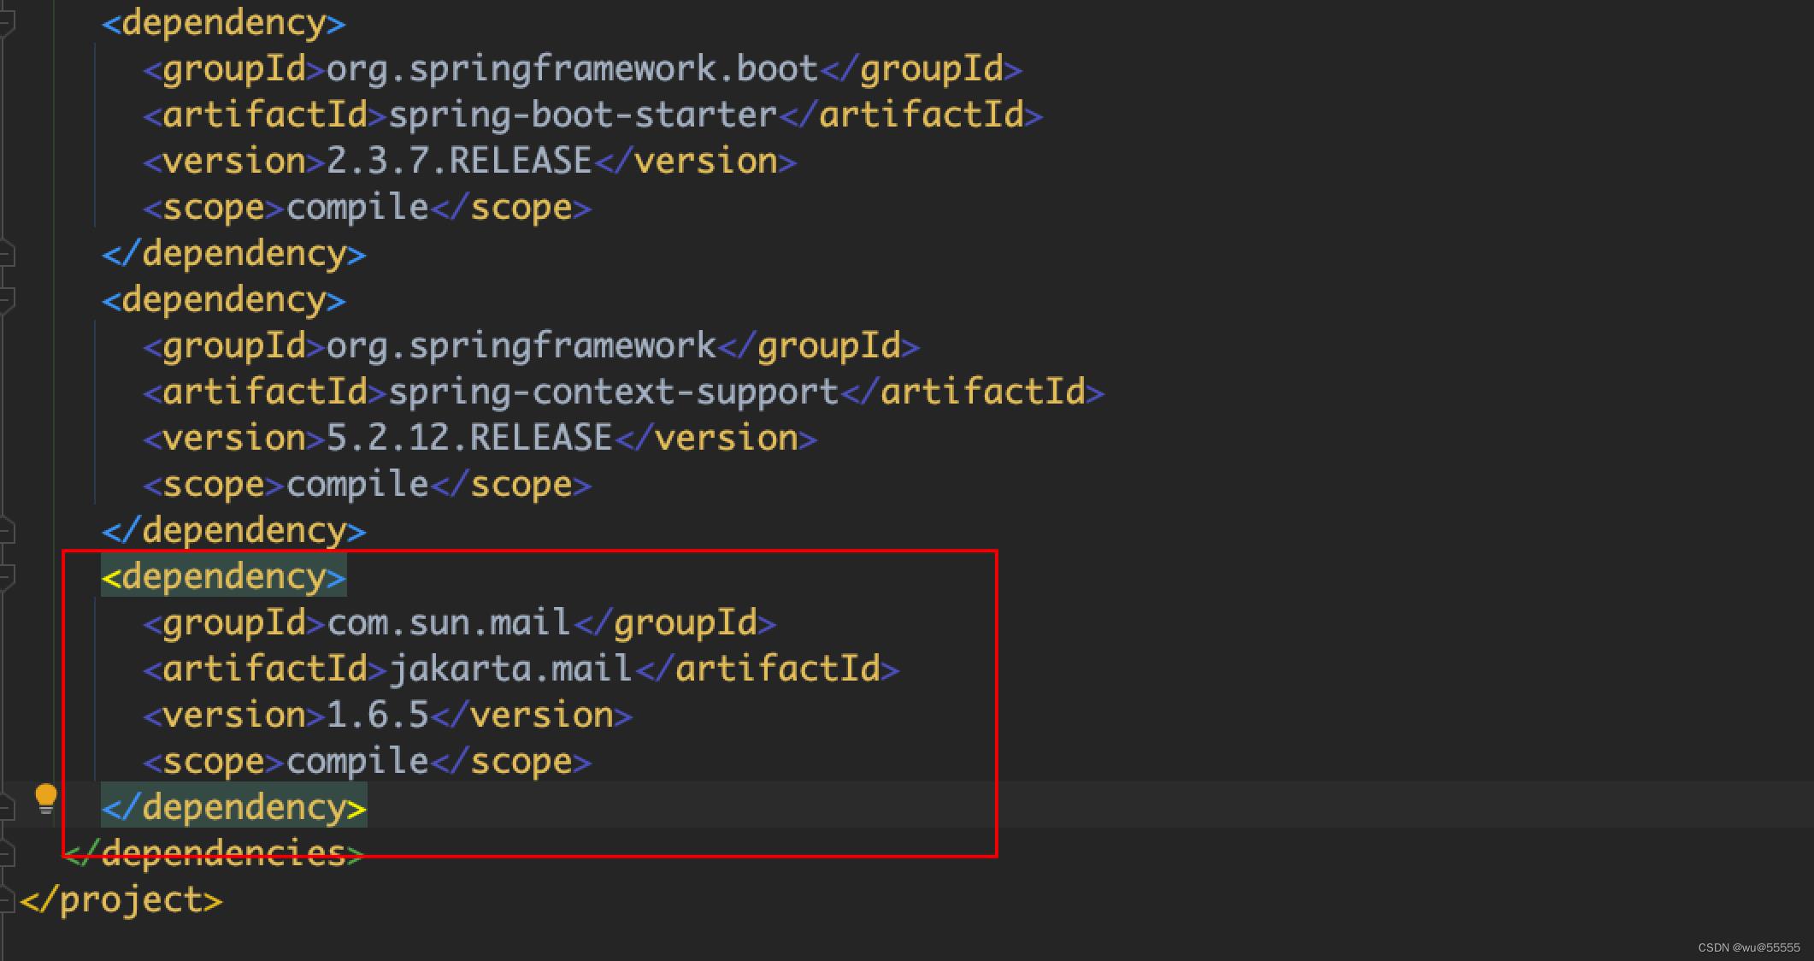Image resolution: width=1814 pixels, height=961 pixels.
Task: Click the org.springframework.boot groupId value
Action: (x=573, y=69)
